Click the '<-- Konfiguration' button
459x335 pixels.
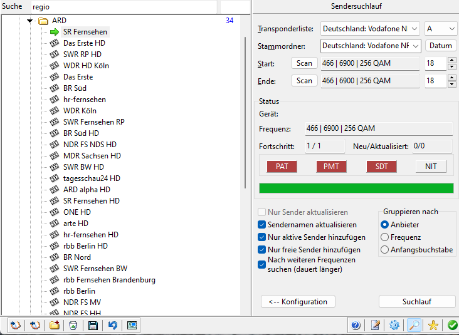click(298, 302)
